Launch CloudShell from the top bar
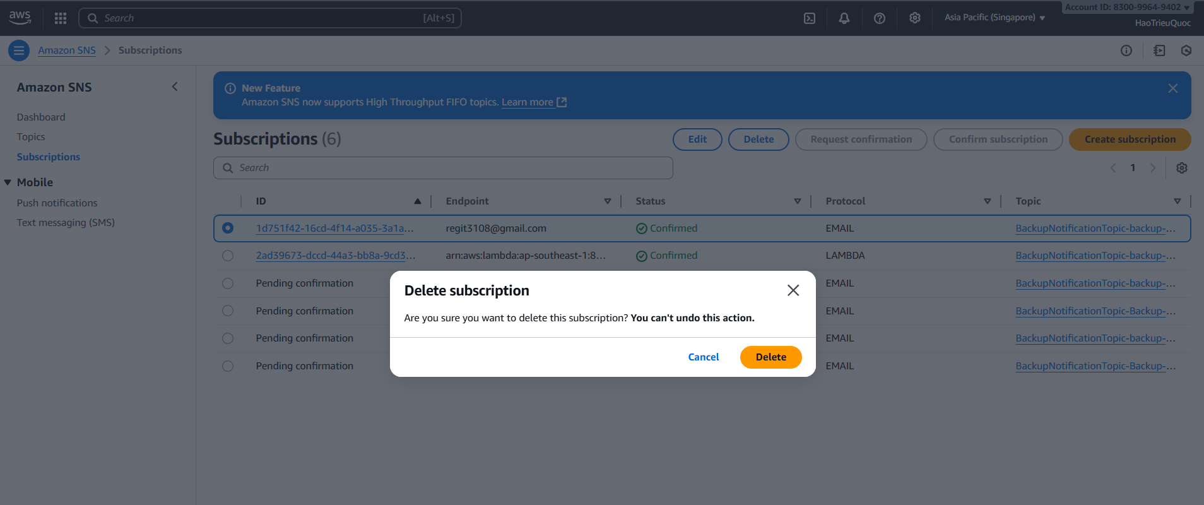This screenshot has height=505, width=1204. (810, 18)
